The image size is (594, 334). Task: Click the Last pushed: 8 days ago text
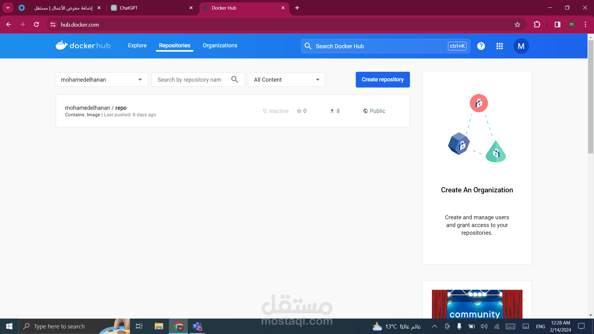coord(130,115)
